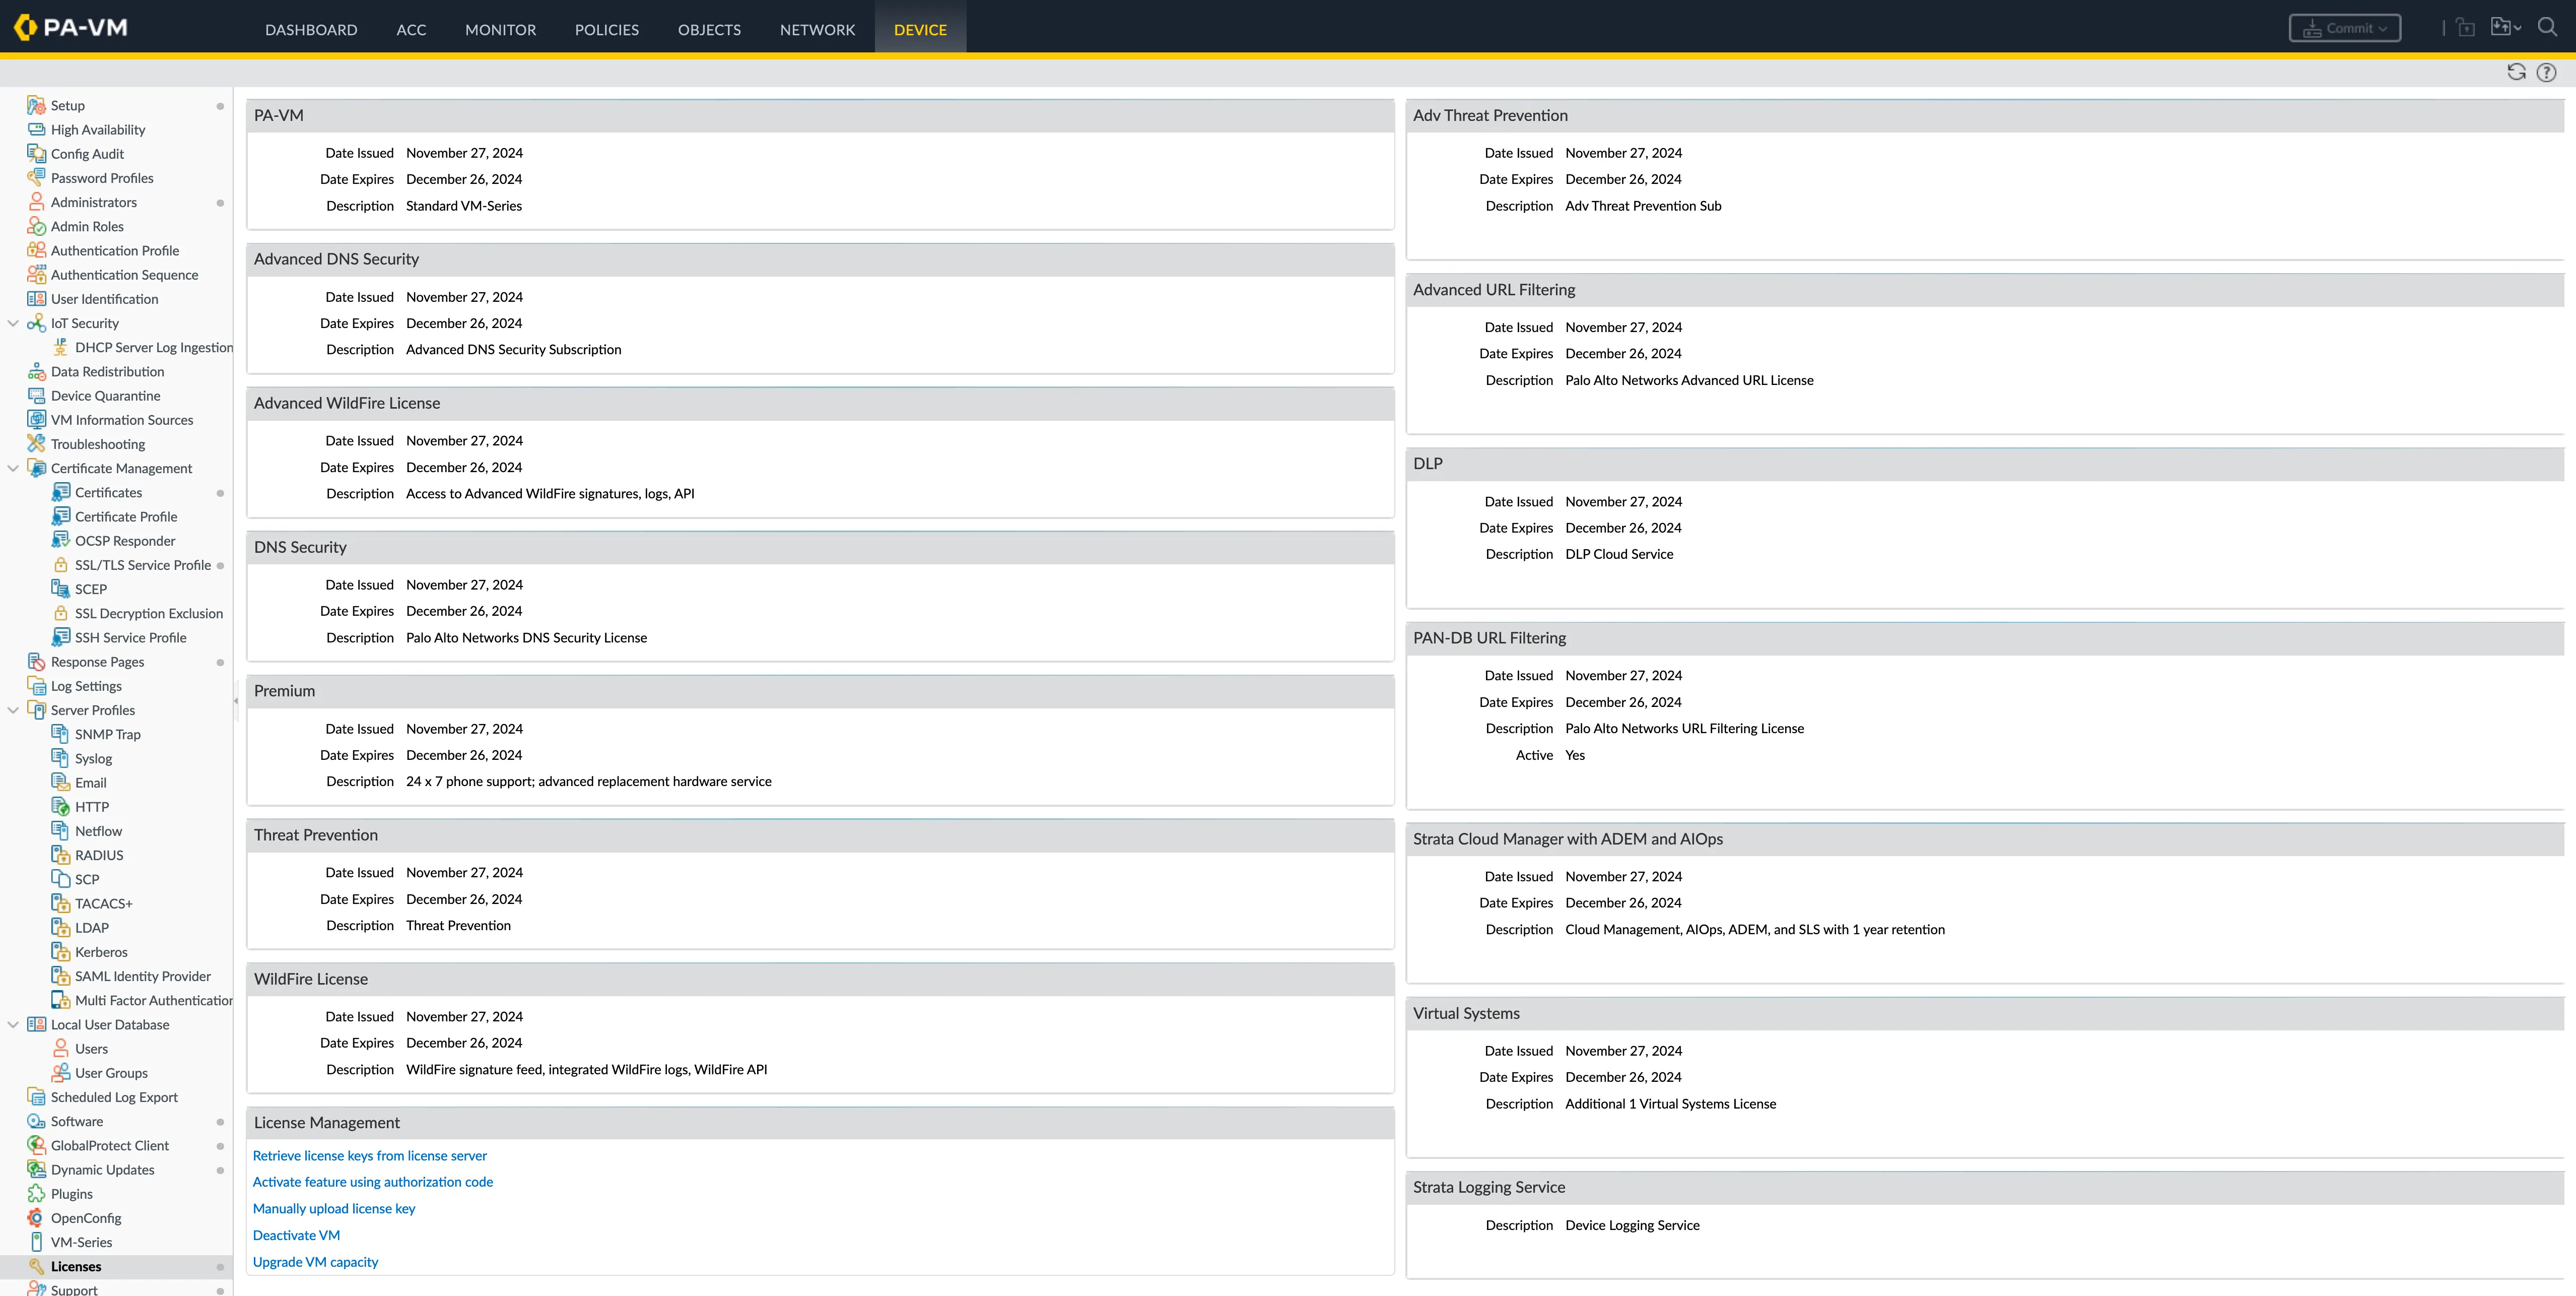The height and width of the screenshot is (1296, 2576).
Task: Click the HTTP server profile icon
Action: click(x=60, y=806)
